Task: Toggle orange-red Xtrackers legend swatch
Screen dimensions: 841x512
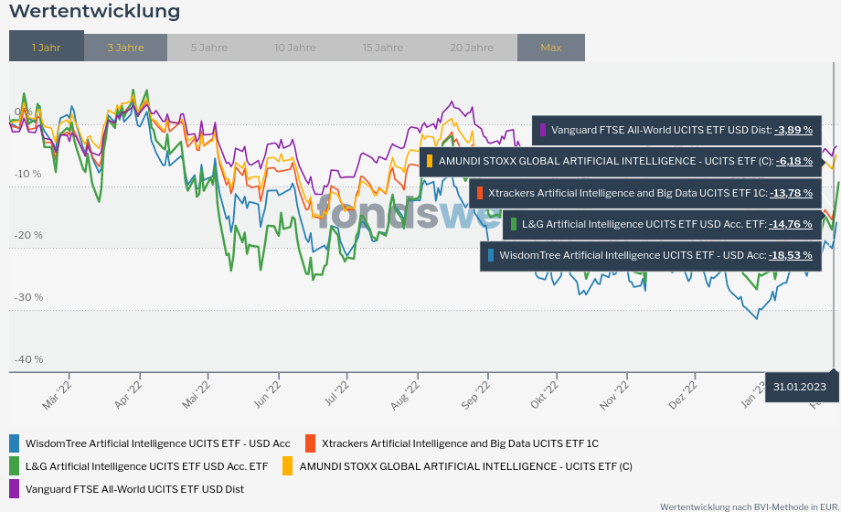Action: (x=310, y=443)
